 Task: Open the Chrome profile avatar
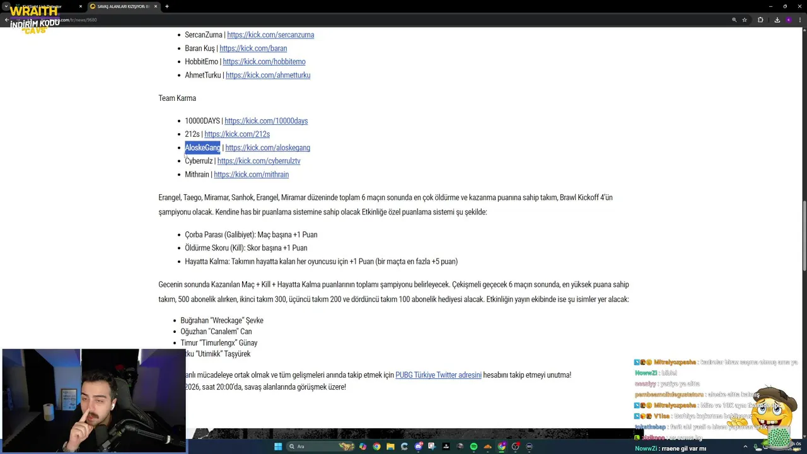789,20
